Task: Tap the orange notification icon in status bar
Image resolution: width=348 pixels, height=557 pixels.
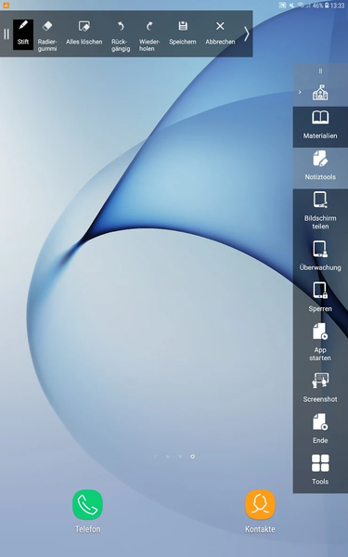Action: 6,5
